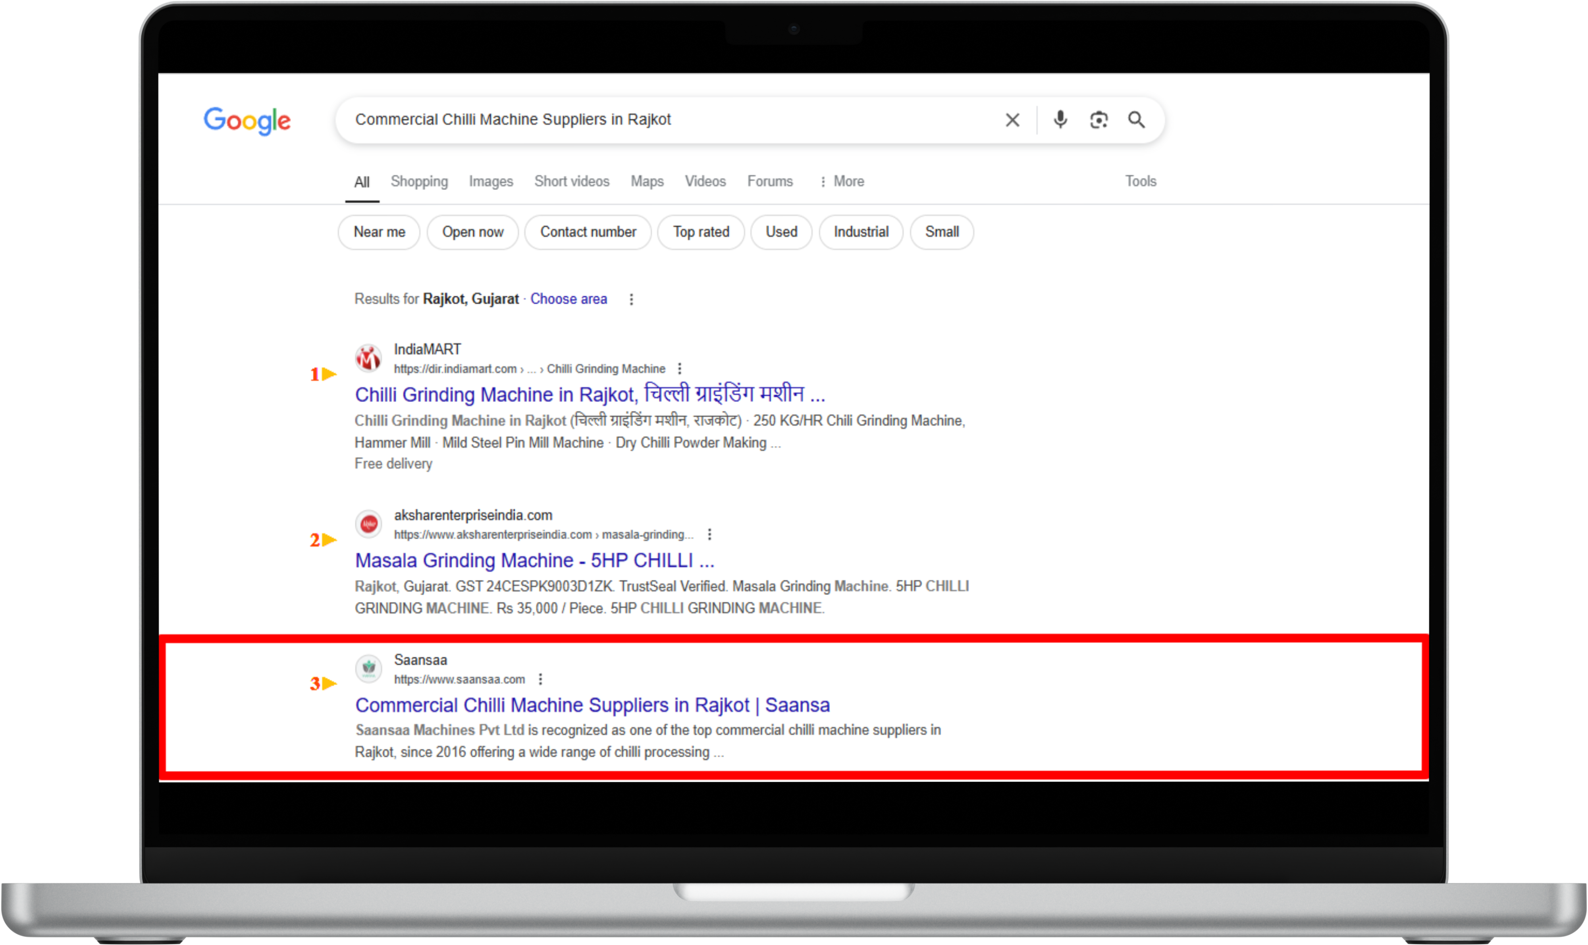Click the aksharenterpriseindia.com site name

(x=473, y=515)
